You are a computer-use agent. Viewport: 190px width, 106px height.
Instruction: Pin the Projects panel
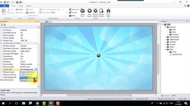pos(187,21)
